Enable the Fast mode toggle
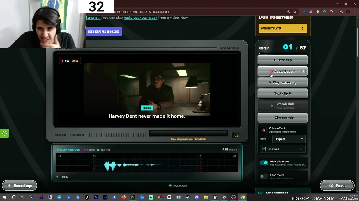 (264, 176)
